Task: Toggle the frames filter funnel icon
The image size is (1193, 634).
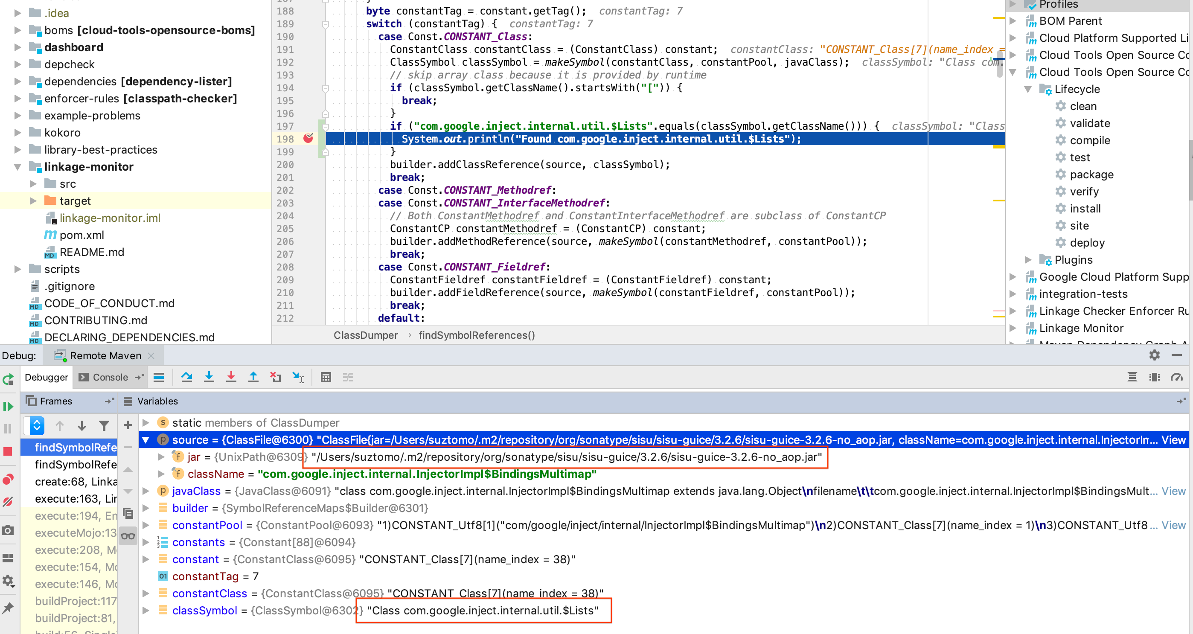Action: click(x=104, y=425)
